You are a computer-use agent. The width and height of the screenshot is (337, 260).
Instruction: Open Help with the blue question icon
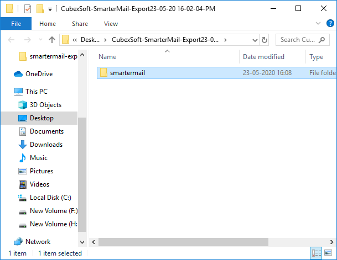(x=330, y=23)
